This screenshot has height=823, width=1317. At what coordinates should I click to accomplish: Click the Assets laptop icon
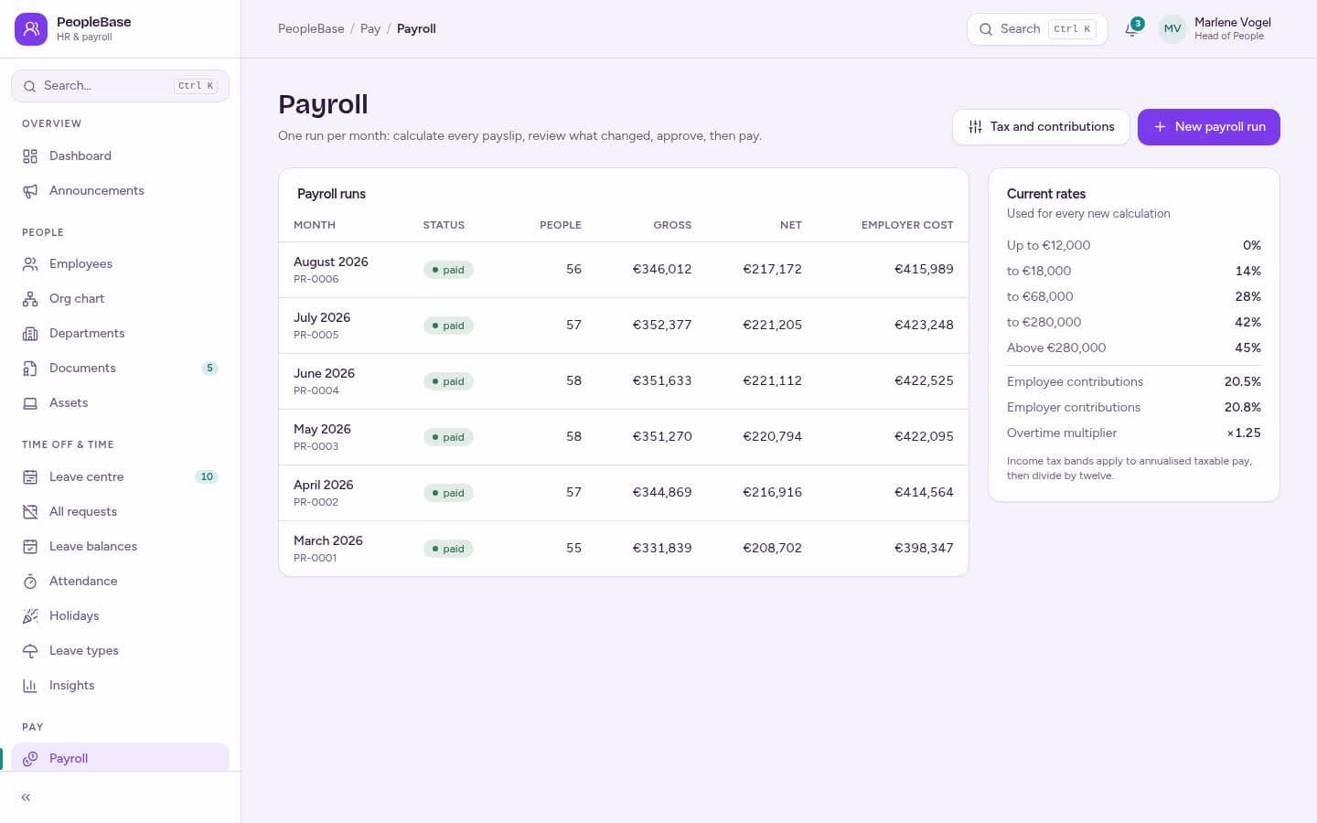coord(30,403)
